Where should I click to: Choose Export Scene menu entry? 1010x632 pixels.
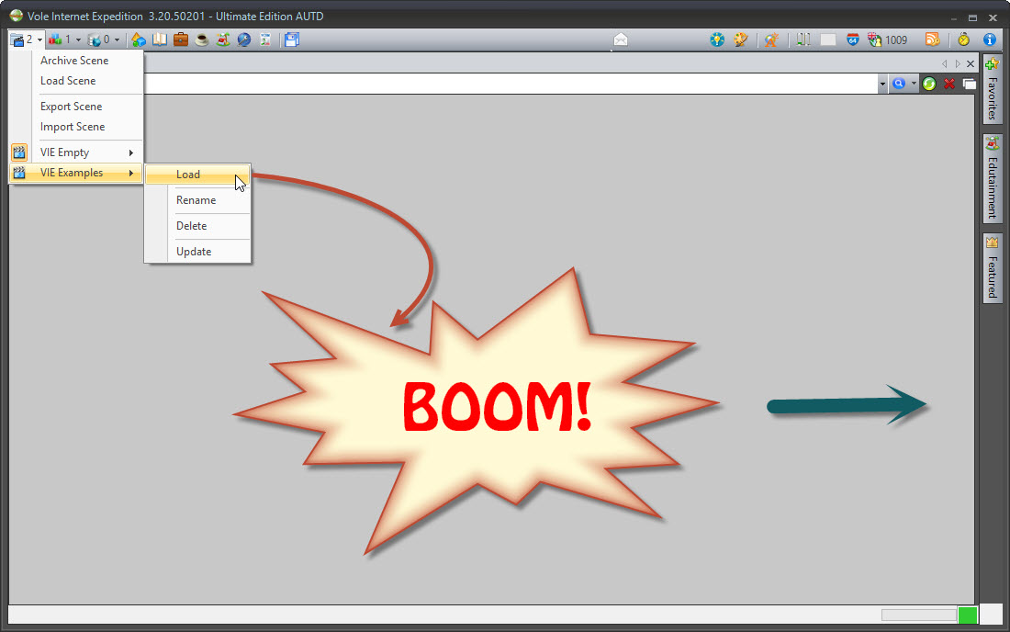(72, 107)
